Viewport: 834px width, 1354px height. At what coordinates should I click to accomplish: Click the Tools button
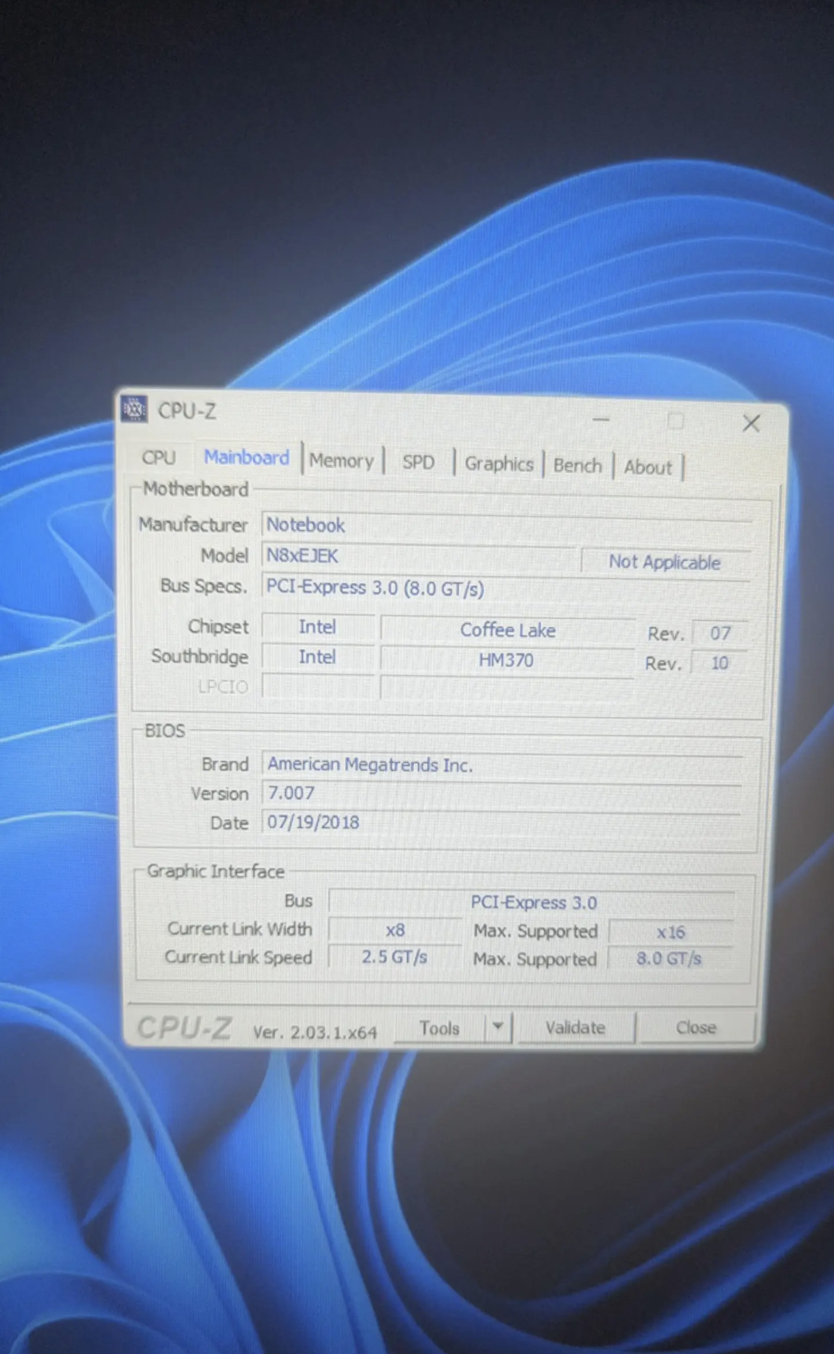pyautogui.click(x=439, y=1029)
